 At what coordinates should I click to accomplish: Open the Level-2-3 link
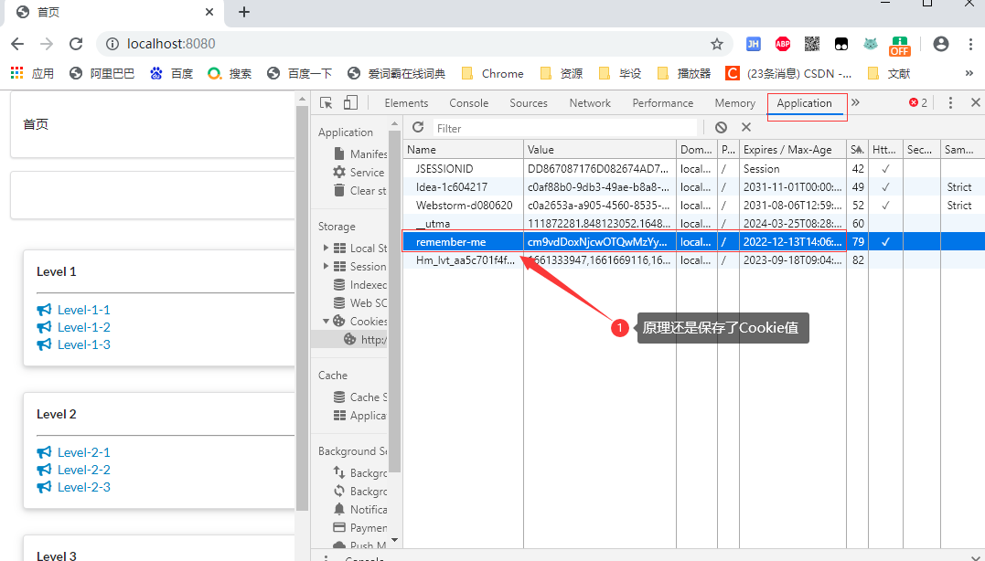pos(83,487)
